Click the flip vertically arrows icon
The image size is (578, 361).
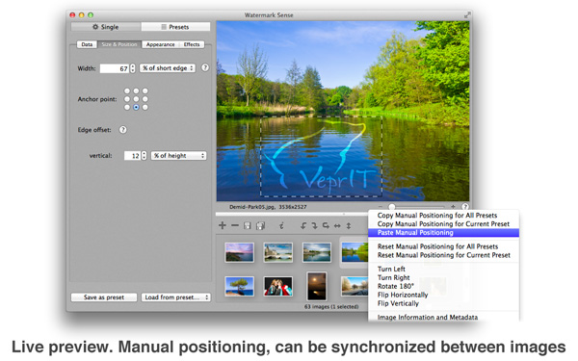[349, 225]
